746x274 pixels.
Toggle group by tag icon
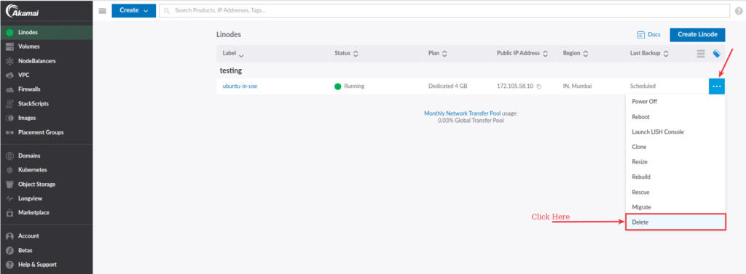(717, 54)
